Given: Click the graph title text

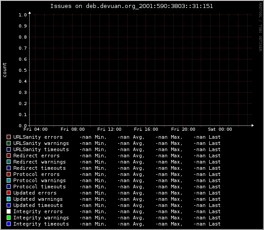Looking at the screenshot, I should 132,6.
